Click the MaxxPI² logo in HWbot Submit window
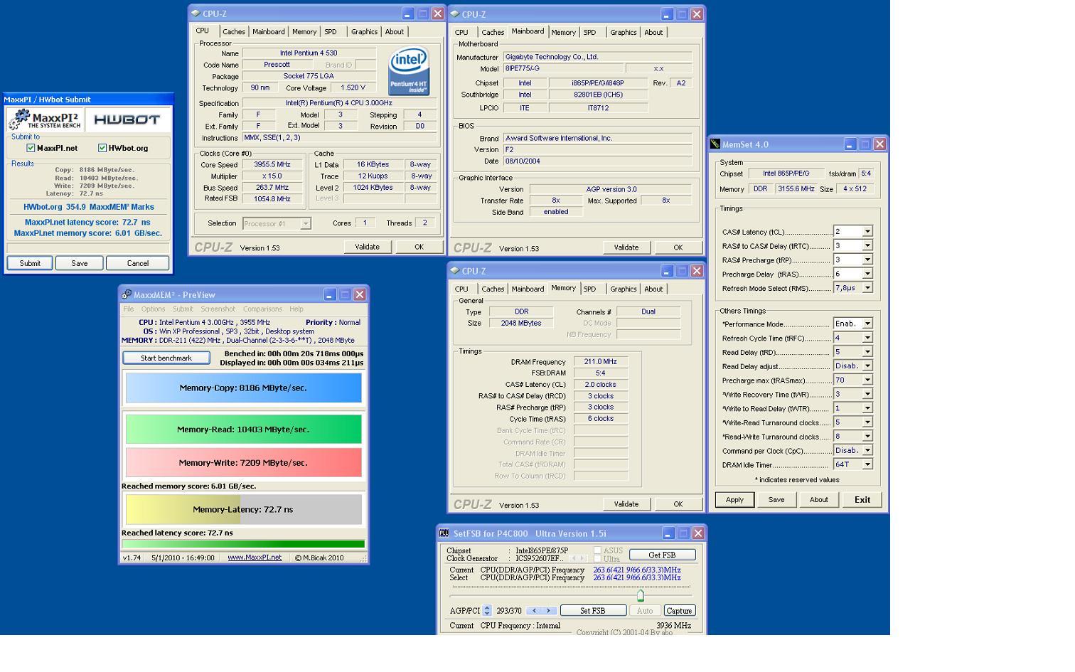This screenshot has width=1075, height=672. click(x=45, y=119)
